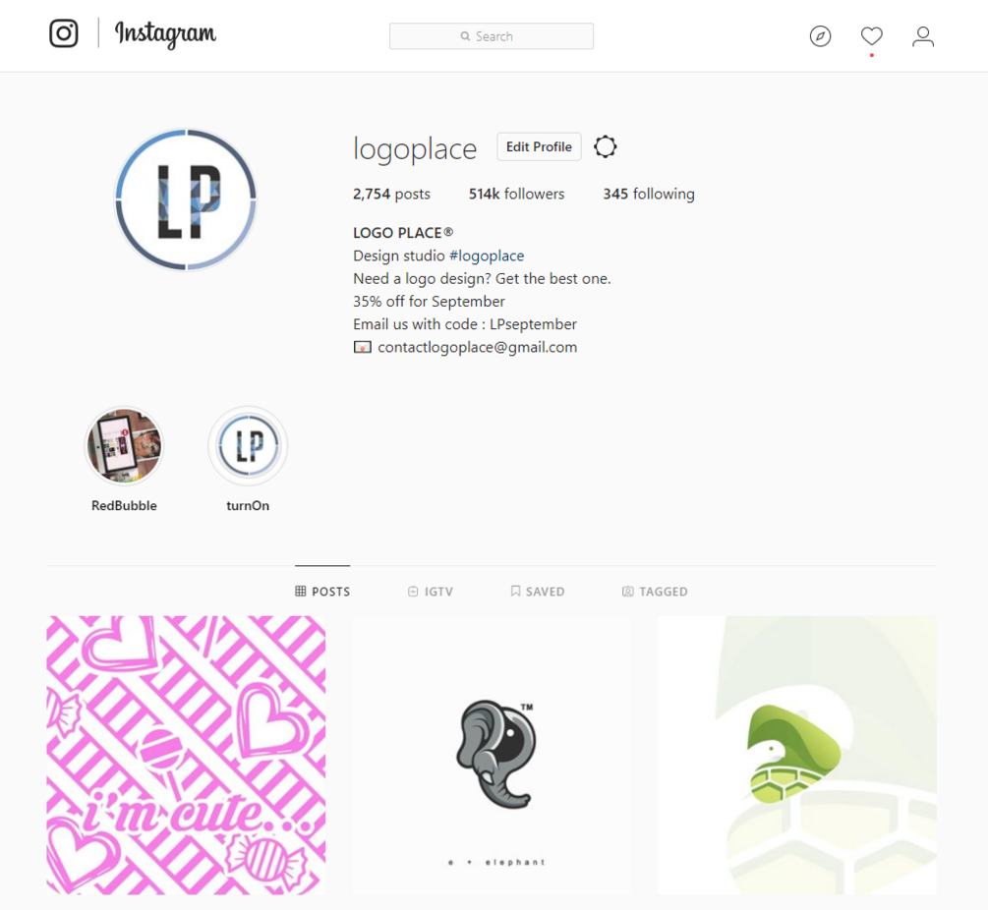The image size is (988, 910).
Task: Focus the Search input field
Action: (492, 36)
